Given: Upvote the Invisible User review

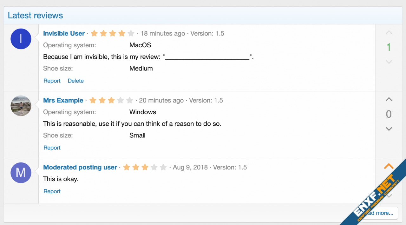Looking at the screenshot, I should (x=389, y=32).
